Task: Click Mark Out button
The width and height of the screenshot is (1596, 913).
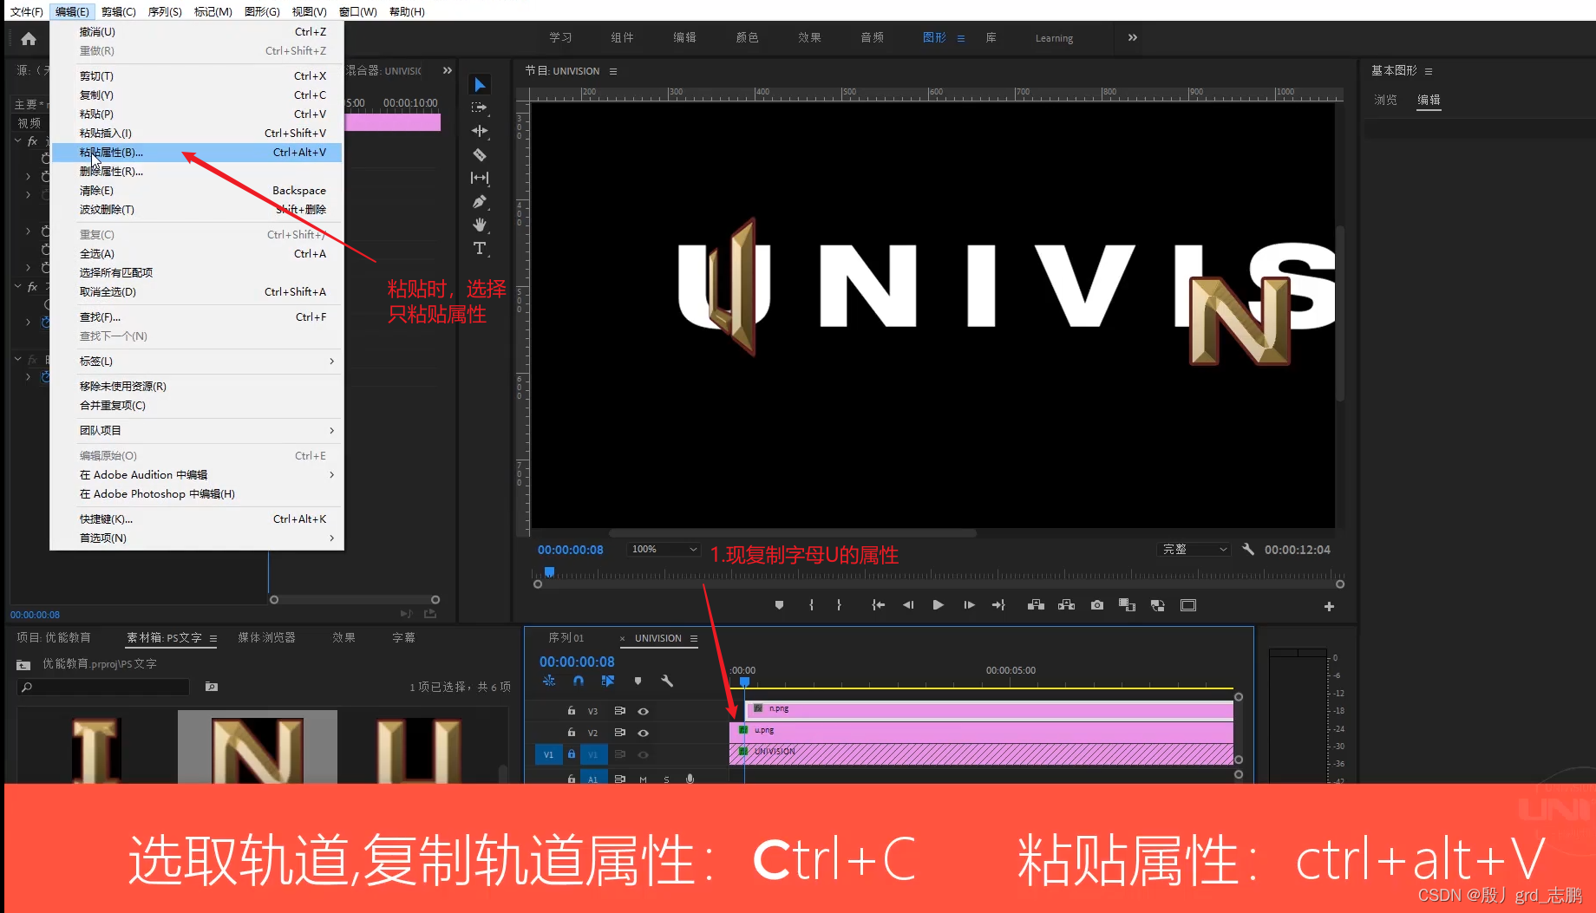Action: click(839, 605)
